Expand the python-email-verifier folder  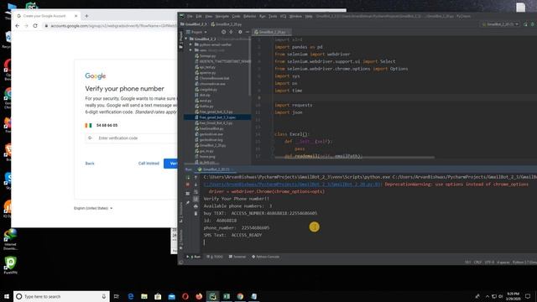click(x=191, y=44)
